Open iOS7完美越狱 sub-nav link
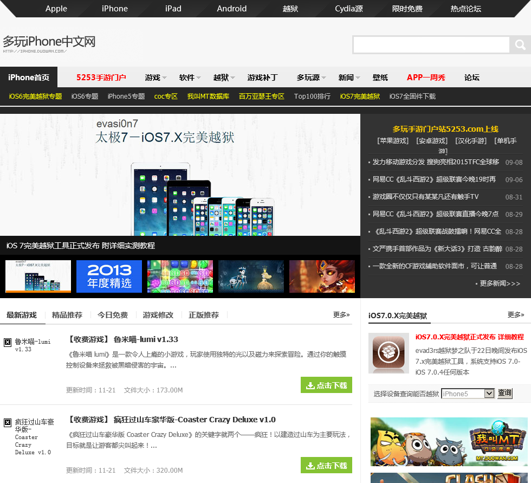Image resolution: width=531 pixels, height=483 pixels. click(x=360, y=96)
